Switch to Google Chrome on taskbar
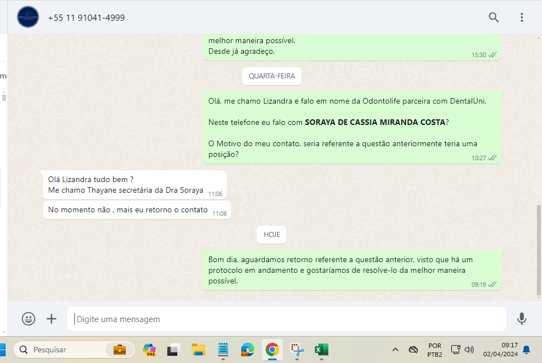This screenshot has height=363, width=542. [272, 350]
